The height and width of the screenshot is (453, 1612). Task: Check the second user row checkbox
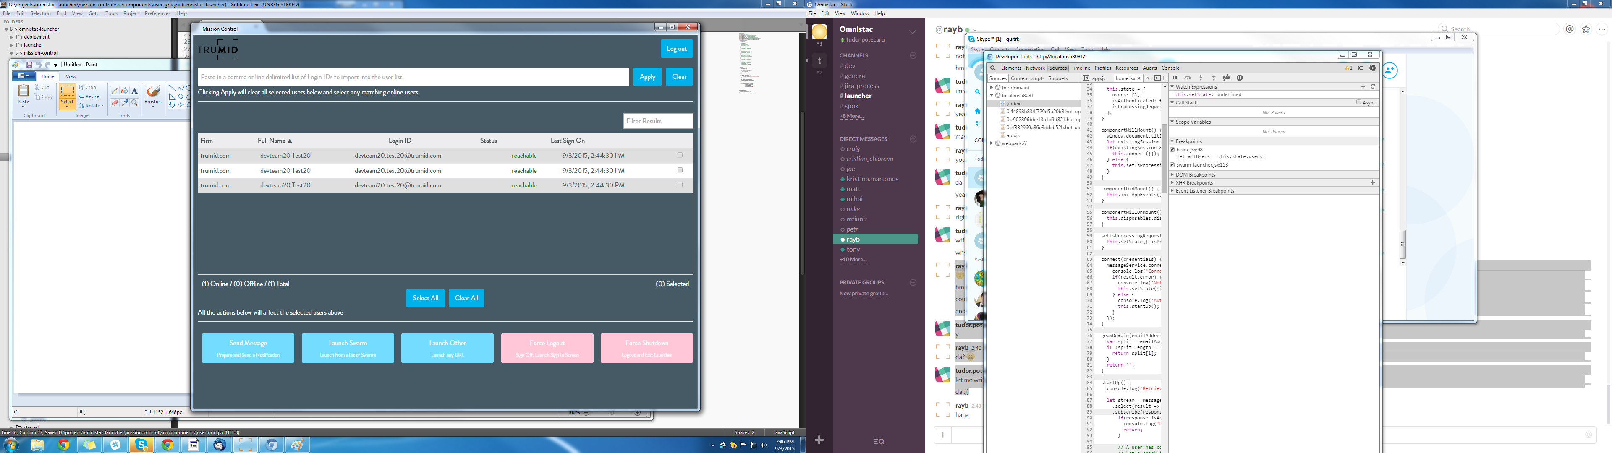(680, 170)
